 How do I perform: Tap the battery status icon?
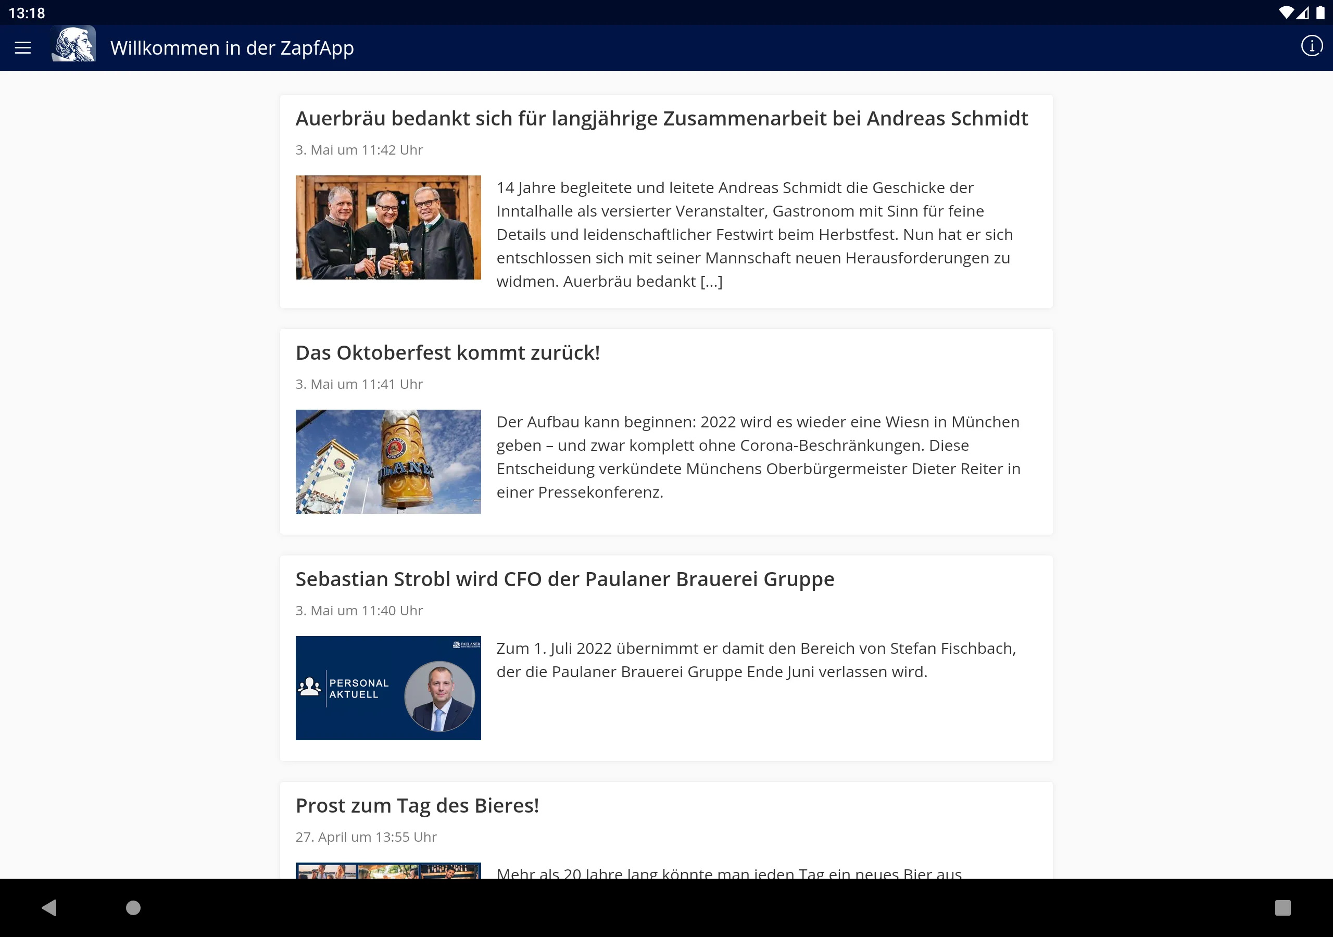click(x=1320, y=13)
